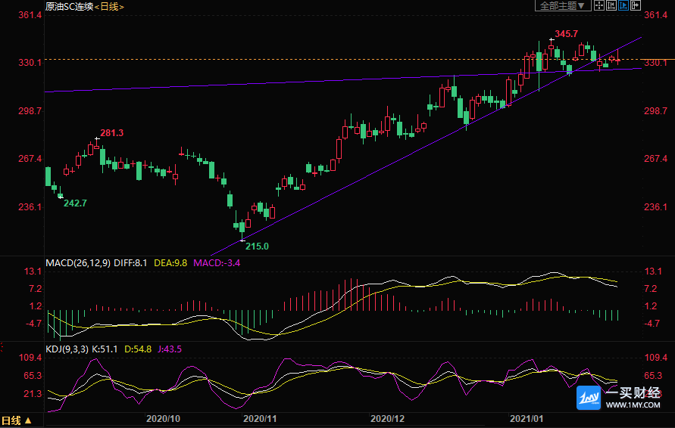
Task: Click the 原油SC连续 chart title
Action: (69, 7)
